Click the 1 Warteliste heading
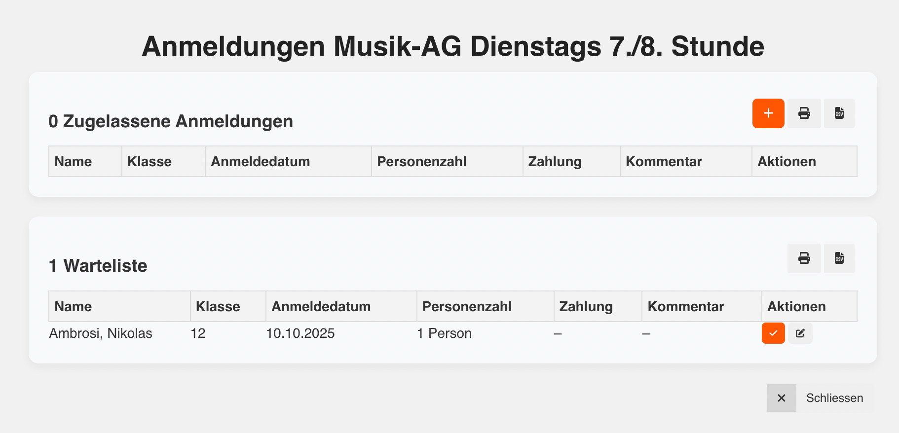This screenshot has width=899, height=433. coord(98,266)
